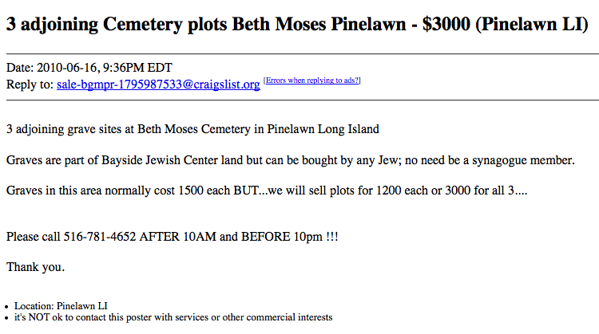
Task: Click the bullet beside "Location: Pinelawn LI"
Action: click(6, 307)
